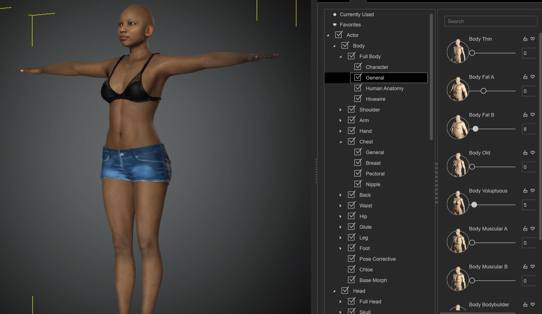Favorite the Body Voluptuous morph
Screen dimensions: 542x314
pos(533,190)
